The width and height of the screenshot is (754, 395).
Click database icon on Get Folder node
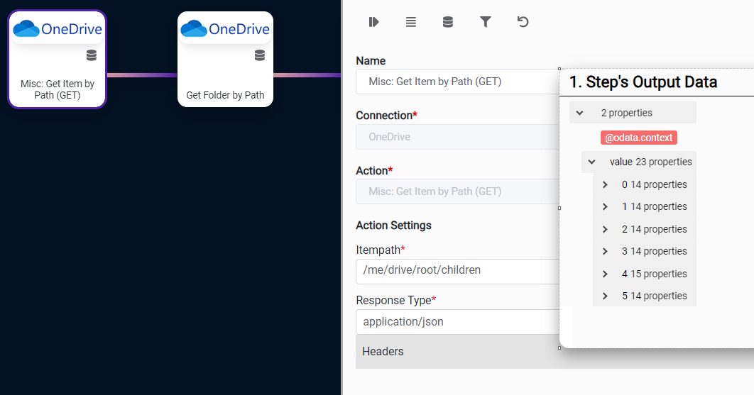pyautogui.click(x=260, y=55)
